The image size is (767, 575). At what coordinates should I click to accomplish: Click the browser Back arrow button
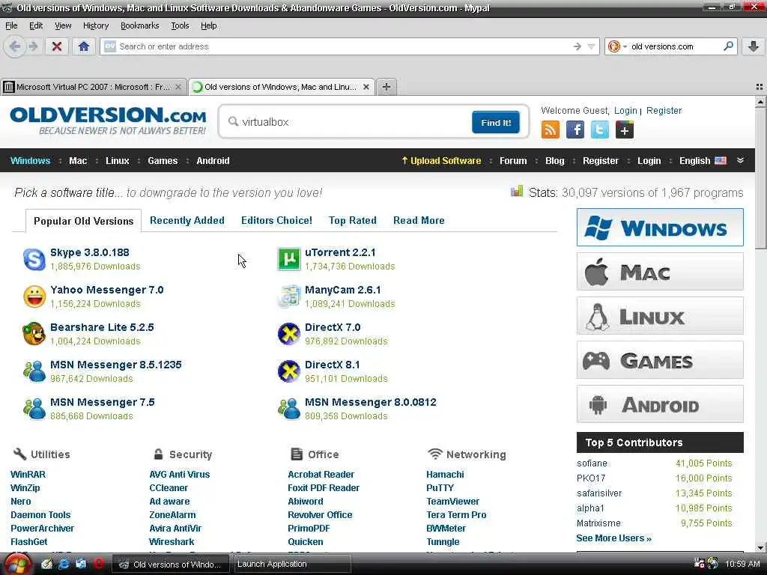(x=15, y=46)
